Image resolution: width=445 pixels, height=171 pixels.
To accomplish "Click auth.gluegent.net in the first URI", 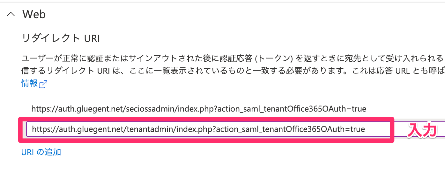I will tap(79, 109).
